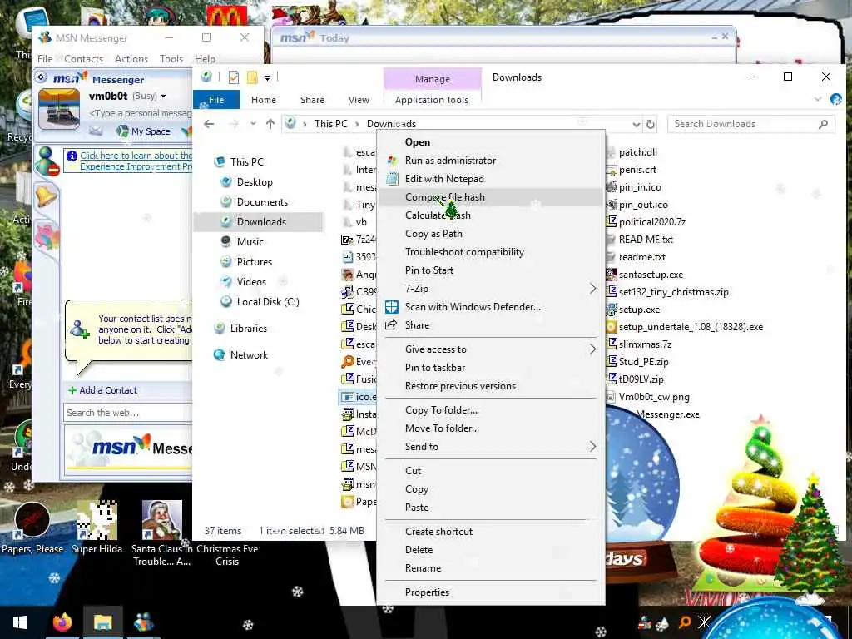Switch to the View ribbon tab

[x=359, y=100]
